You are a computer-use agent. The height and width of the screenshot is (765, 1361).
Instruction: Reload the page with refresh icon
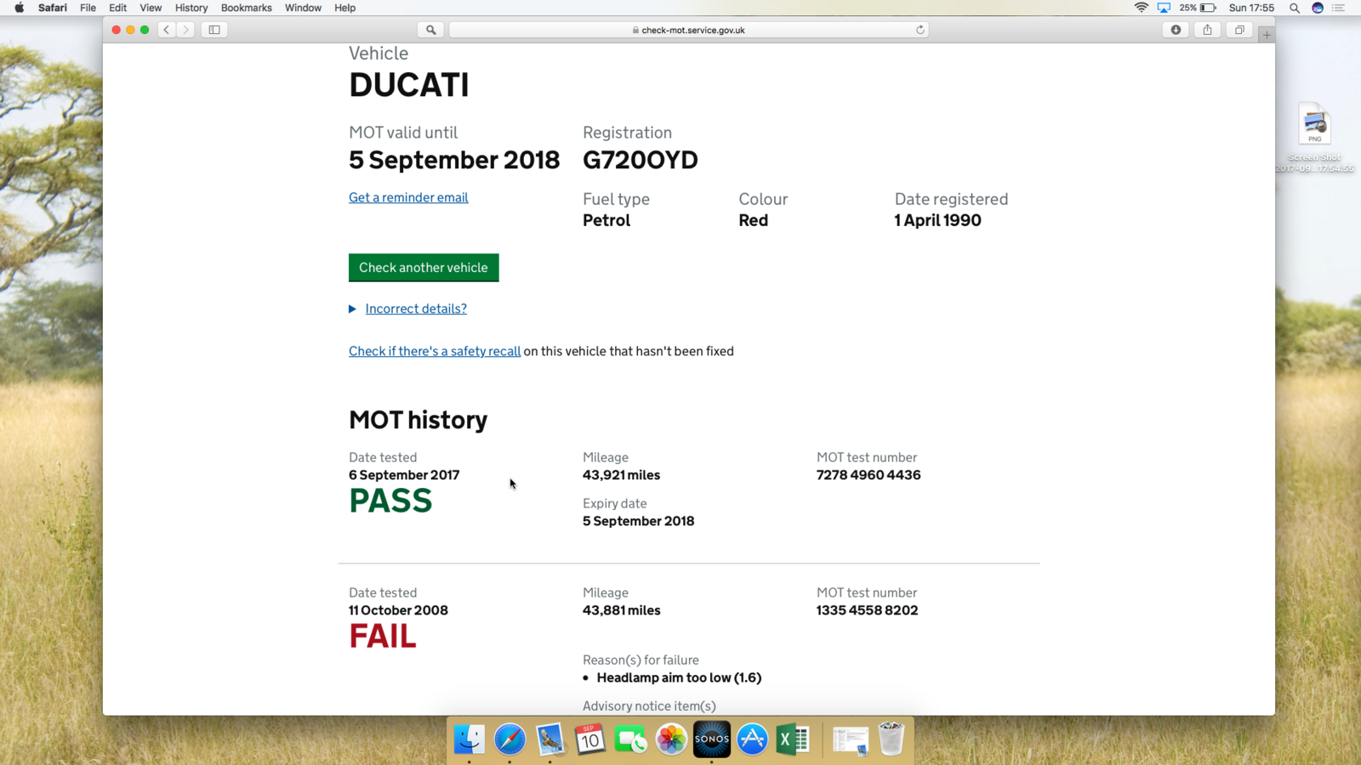tap(920, 30)
